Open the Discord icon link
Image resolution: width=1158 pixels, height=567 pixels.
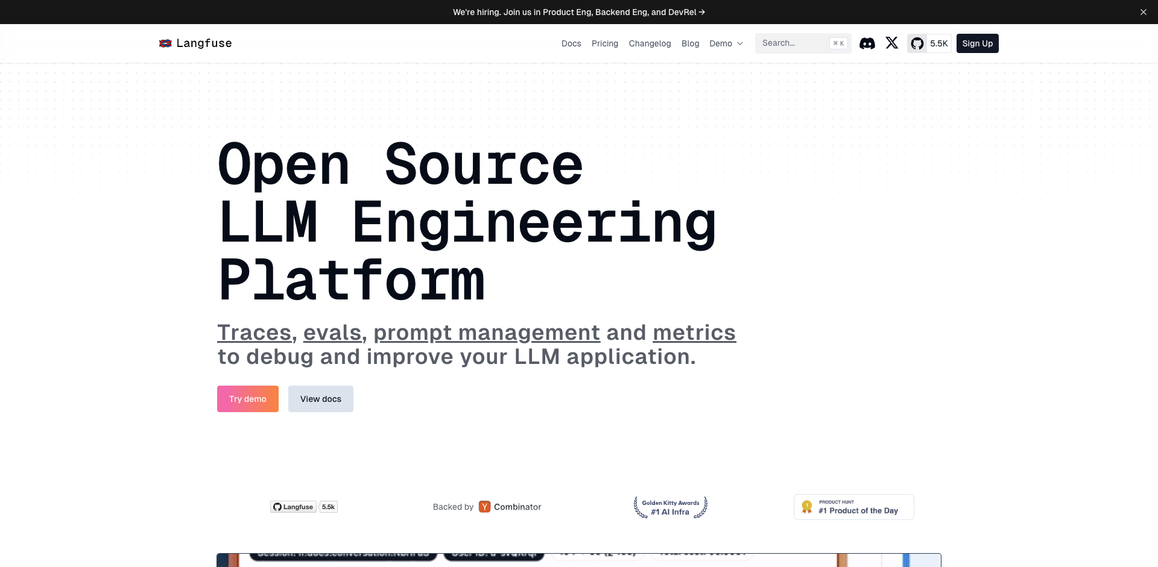pos(867,43)
